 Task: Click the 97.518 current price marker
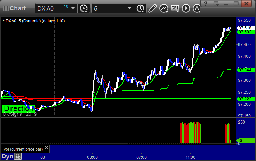tap(246, 28)
